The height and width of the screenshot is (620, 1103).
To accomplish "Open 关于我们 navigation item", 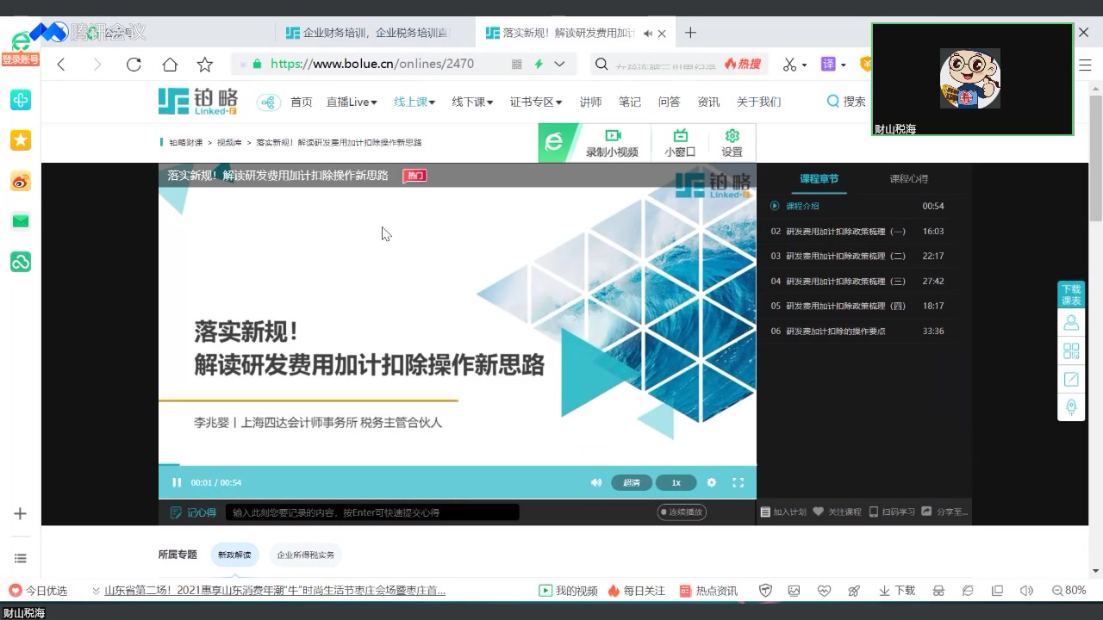I will 758,102.
